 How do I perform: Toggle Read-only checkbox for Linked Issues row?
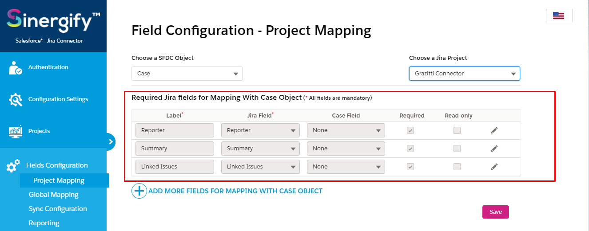[457, 167]
